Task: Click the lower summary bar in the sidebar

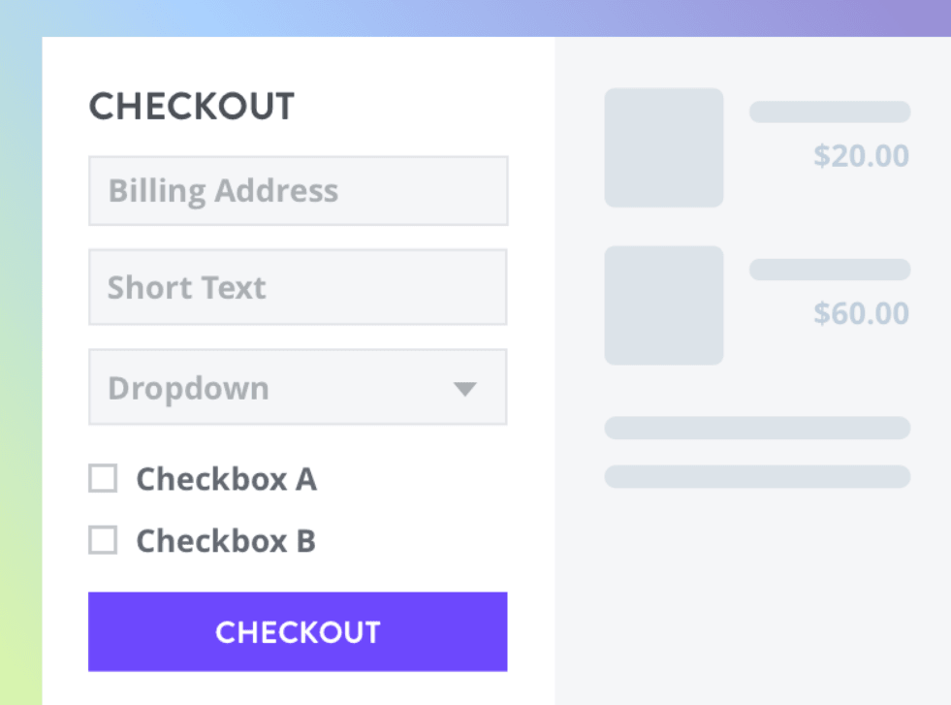Action: click(x=757, y=476)
